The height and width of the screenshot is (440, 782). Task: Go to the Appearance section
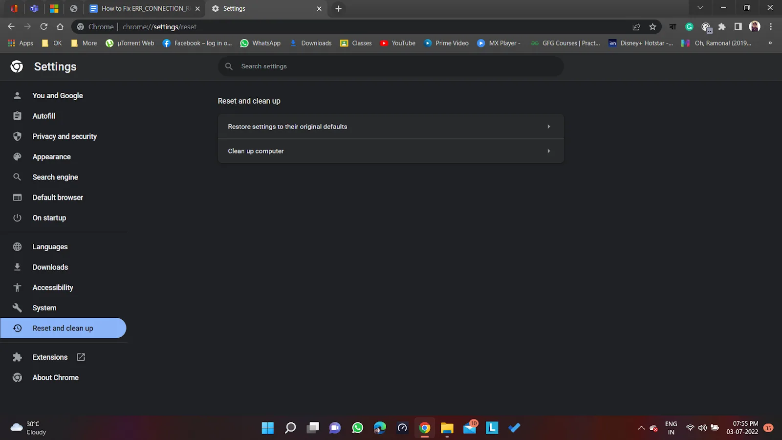tap(51, 157)
